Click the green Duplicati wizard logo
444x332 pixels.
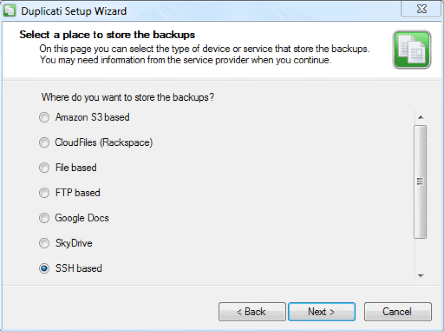412,49
